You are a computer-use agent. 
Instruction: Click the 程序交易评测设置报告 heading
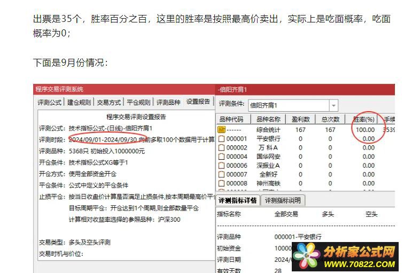click(x=136, y=116)
